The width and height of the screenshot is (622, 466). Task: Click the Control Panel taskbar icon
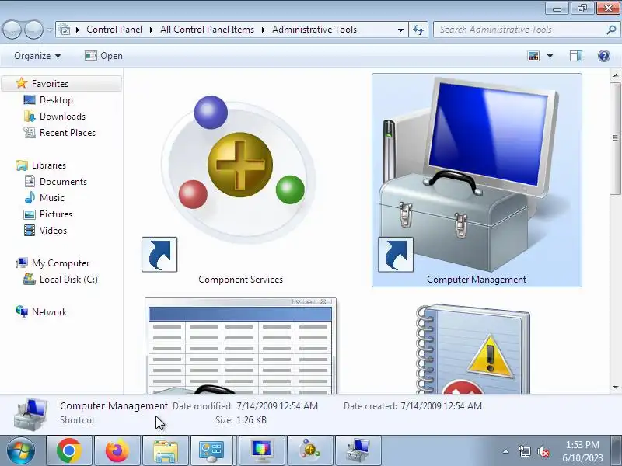point(213,450)
